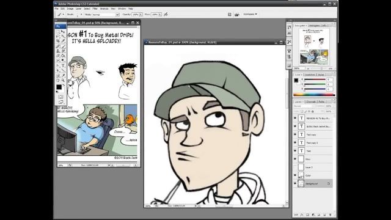391x220 pixels.
Task: Select the Slice tool
Action: click(x=63, y=41)
